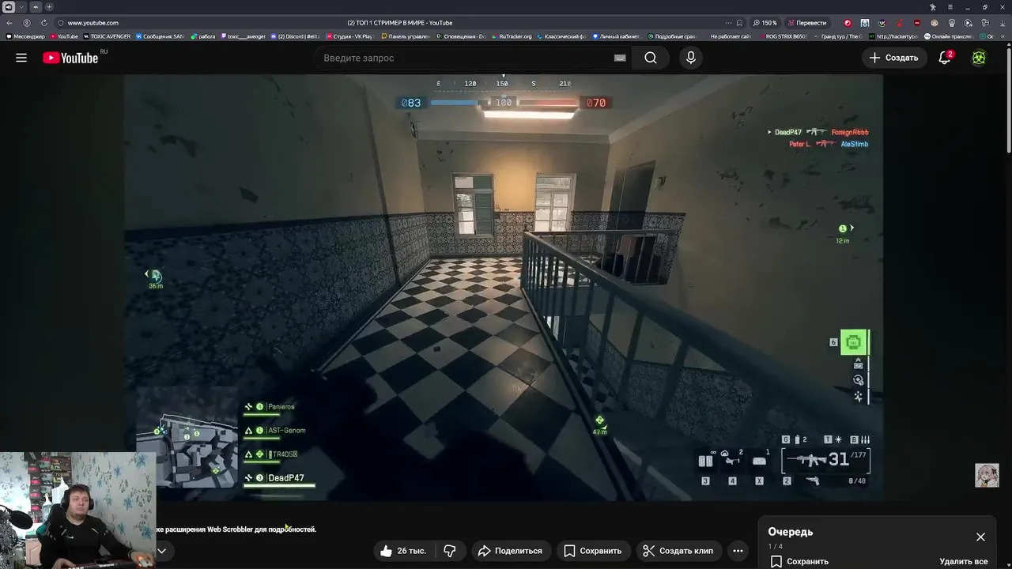Open the 'ROG STRIX B650' bookmark

783,36
